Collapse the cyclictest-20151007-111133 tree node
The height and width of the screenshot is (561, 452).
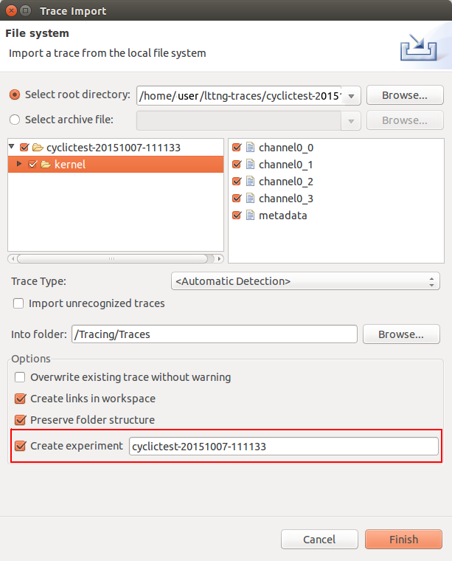pyautogui.click(x=11, y=148)
